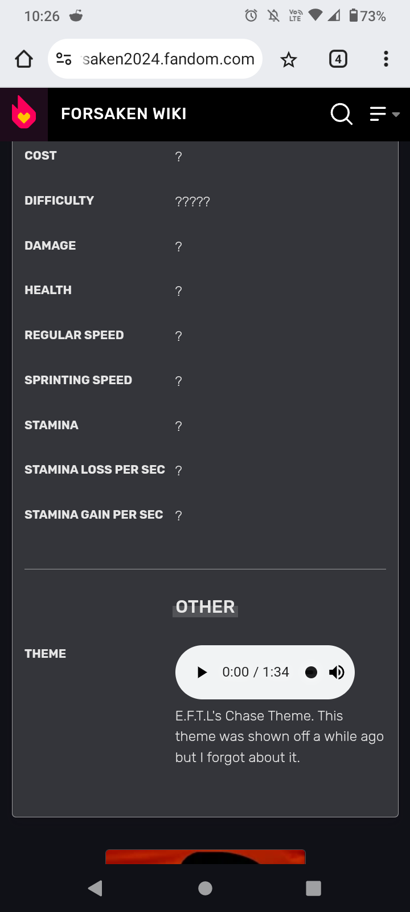The width and height of the screenshot is (410, 912).
Task: Mute the audio player speaker icon
Action: [337, 673]
